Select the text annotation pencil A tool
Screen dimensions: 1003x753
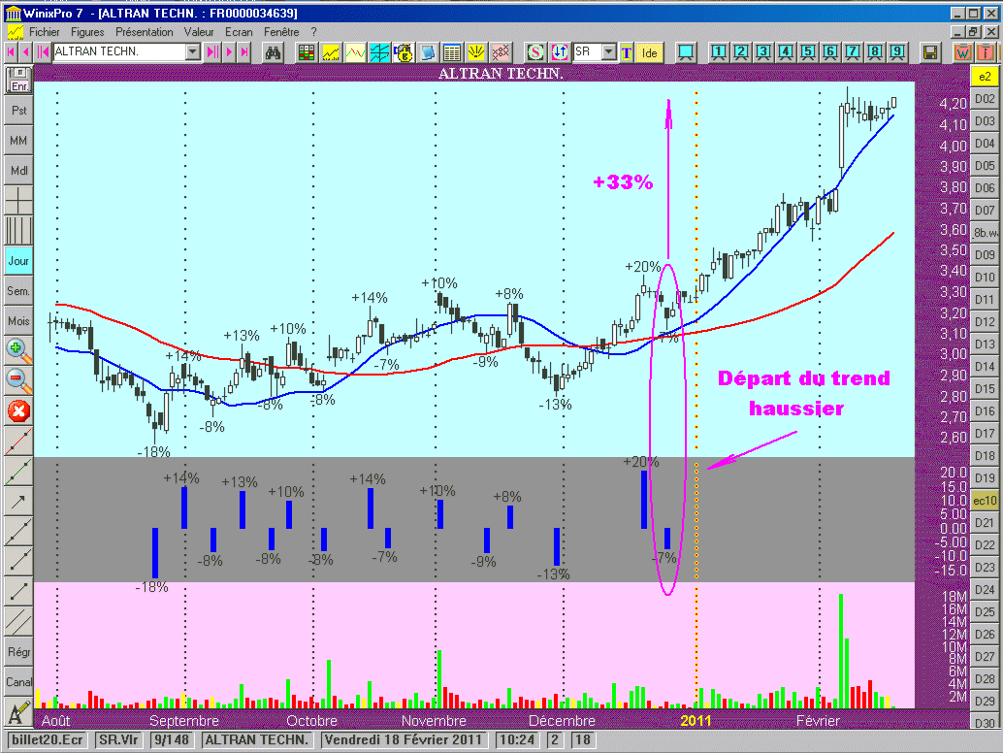[17, 711]
